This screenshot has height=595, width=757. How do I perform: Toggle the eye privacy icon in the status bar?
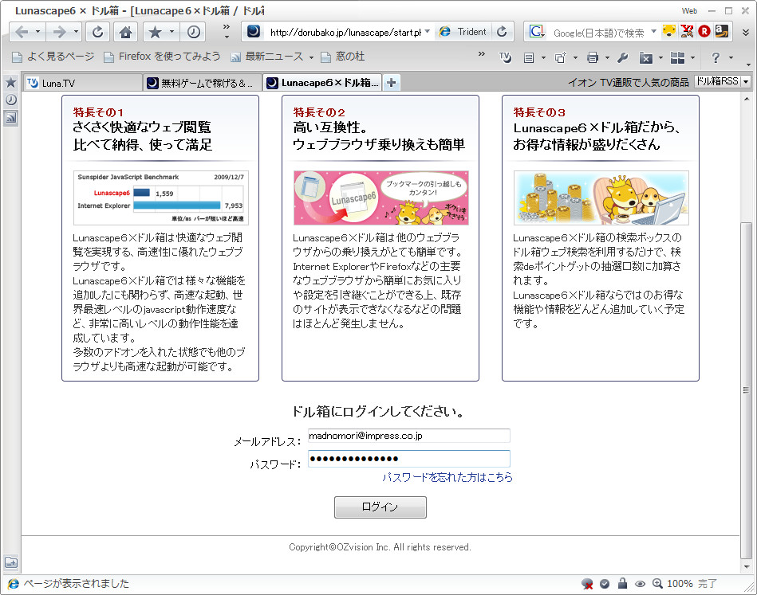coord(640,583)
